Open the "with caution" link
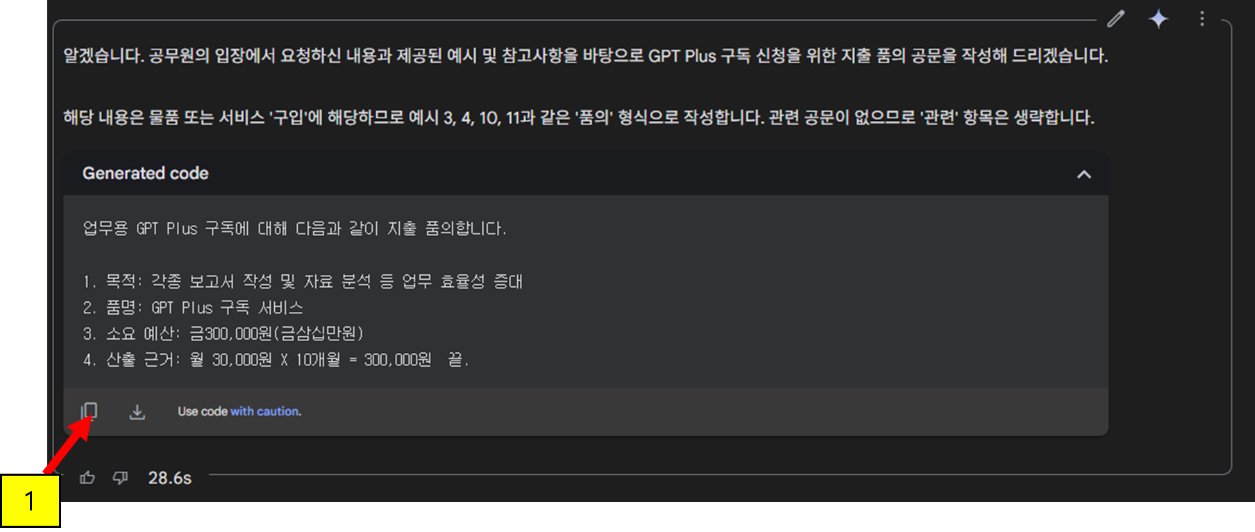 (x=266, y=411)
